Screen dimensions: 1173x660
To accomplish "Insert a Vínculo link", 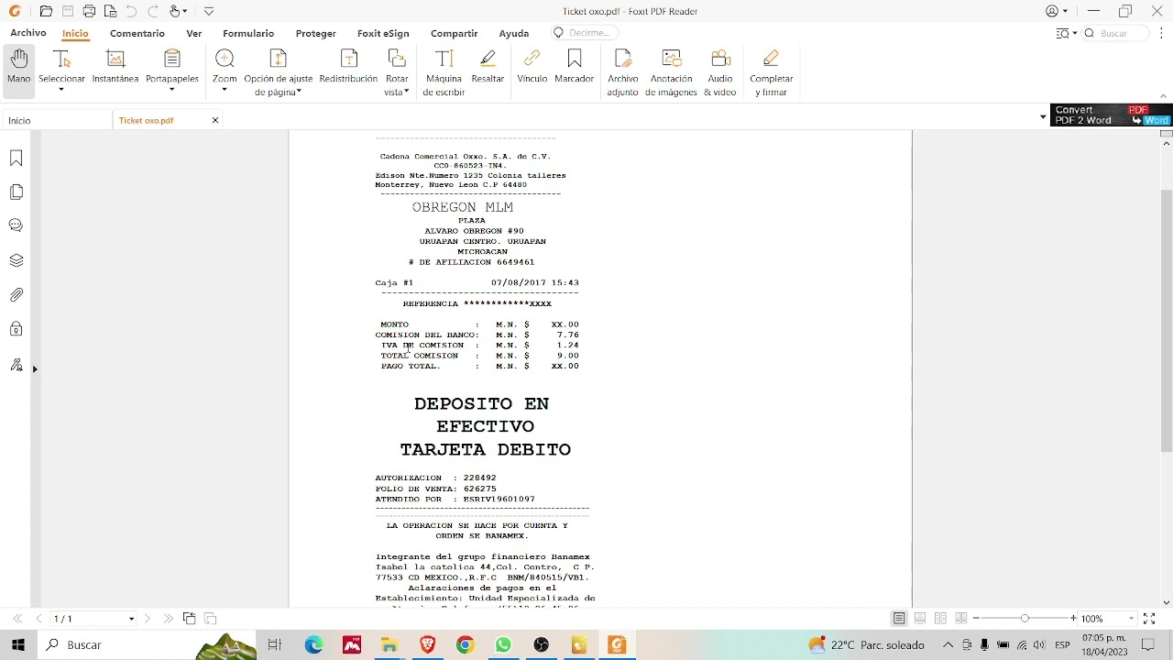I will coord(532,67).
